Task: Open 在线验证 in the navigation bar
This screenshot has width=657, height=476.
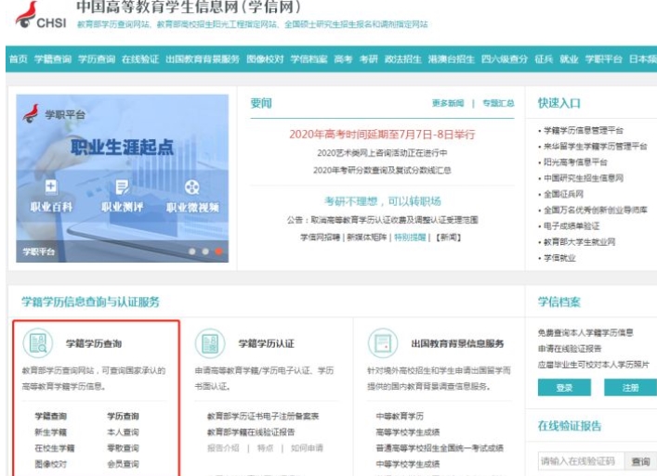Action: point(140,59)
